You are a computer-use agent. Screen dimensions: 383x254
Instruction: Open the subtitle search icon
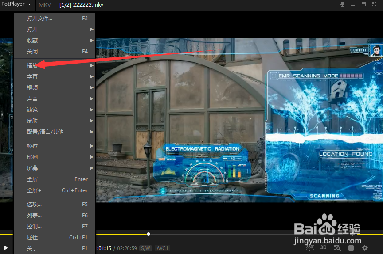(337, 248)
